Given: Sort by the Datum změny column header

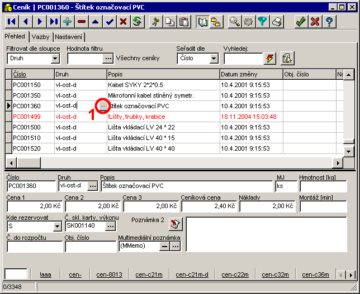Looking at the screenshot, I should [x=250, y=74].
